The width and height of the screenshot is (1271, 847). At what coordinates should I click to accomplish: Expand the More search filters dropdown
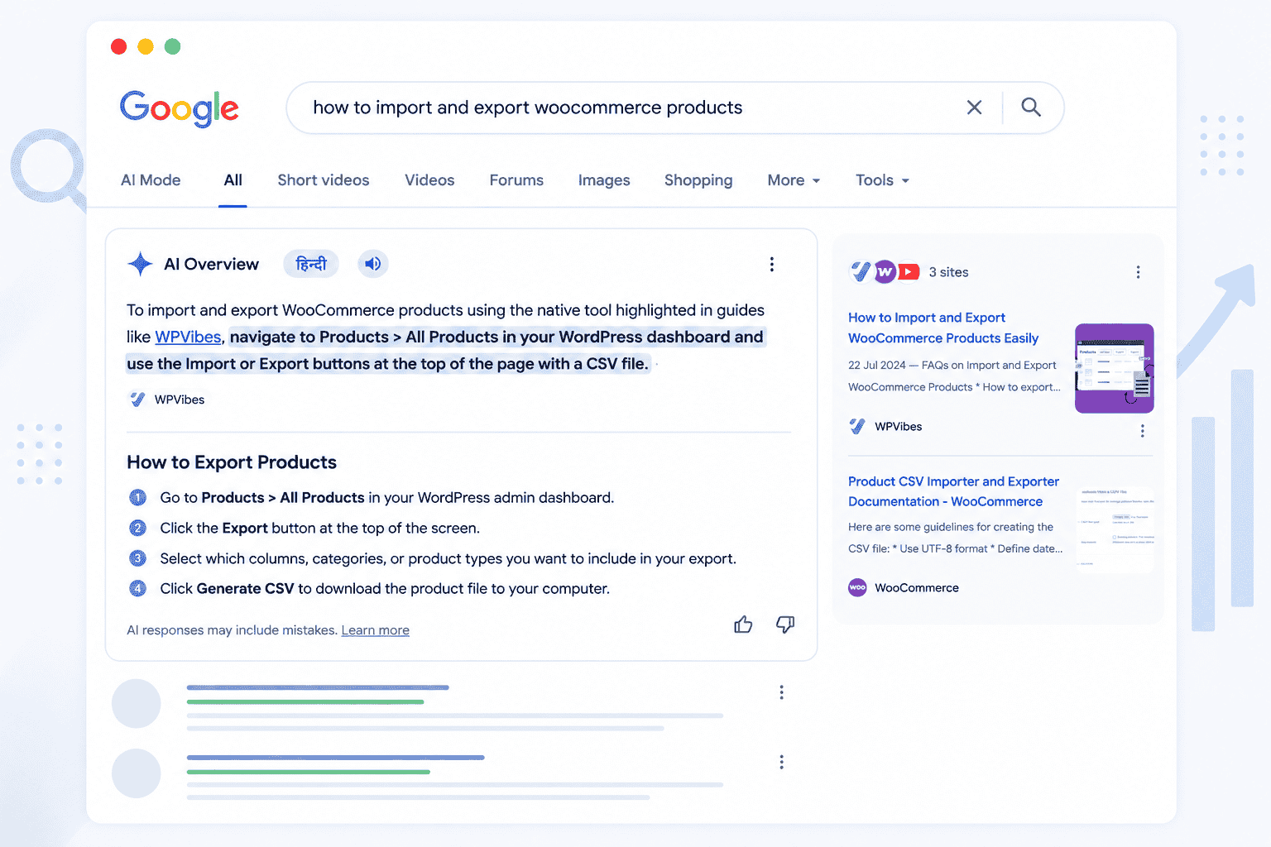794,180
